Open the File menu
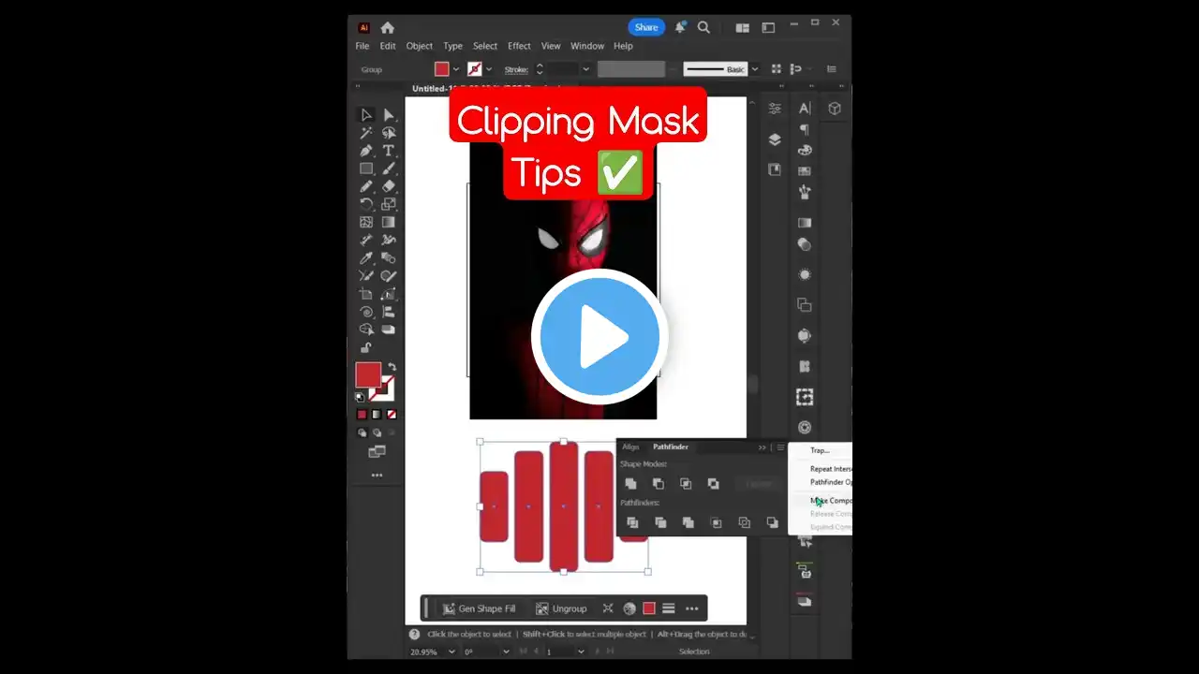This screenshot has height=674, width=1199. pos(363,46)
